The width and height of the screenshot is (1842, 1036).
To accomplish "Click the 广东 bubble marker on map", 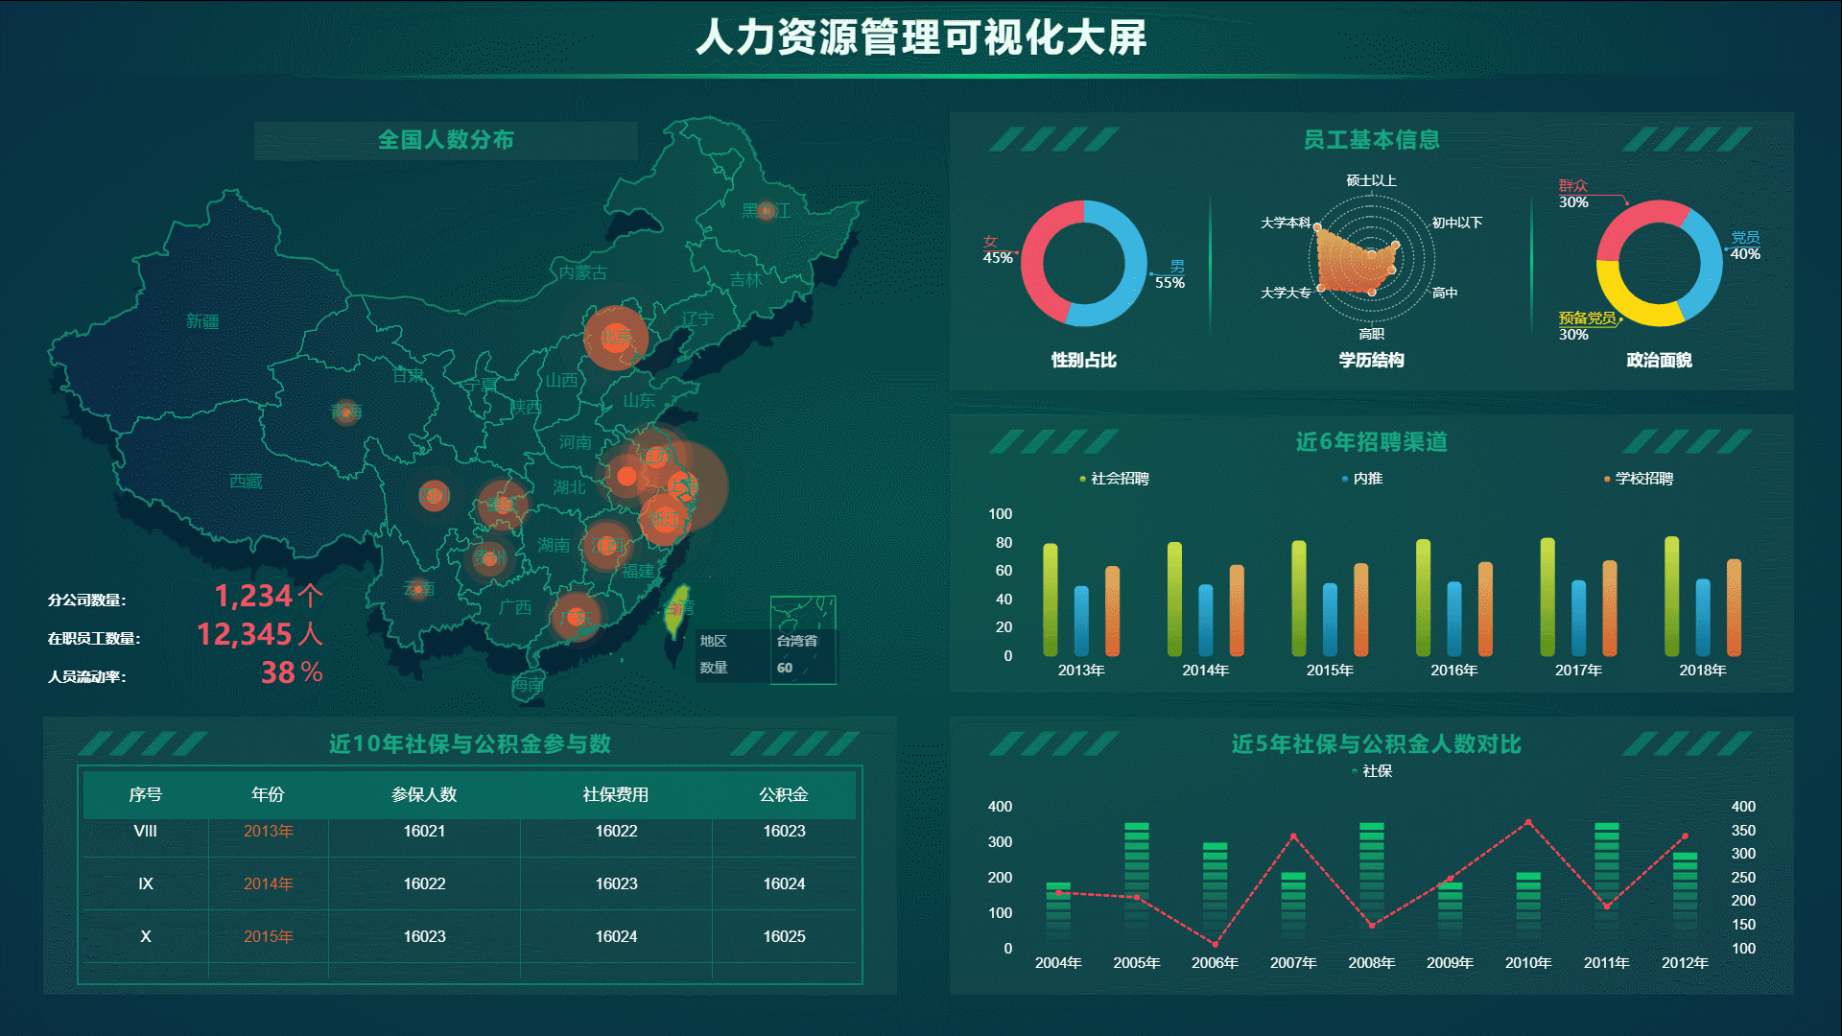I will pyautogui.click(x=576, y=618).
